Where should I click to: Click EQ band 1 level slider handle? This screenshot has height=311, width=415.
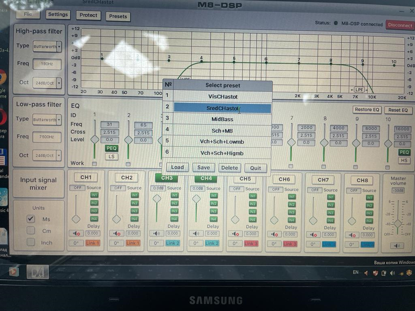point(95,139)
